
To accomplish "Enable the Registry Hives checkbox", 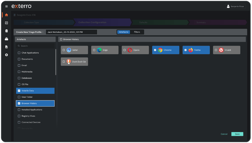I will click(x=19, y=116).
